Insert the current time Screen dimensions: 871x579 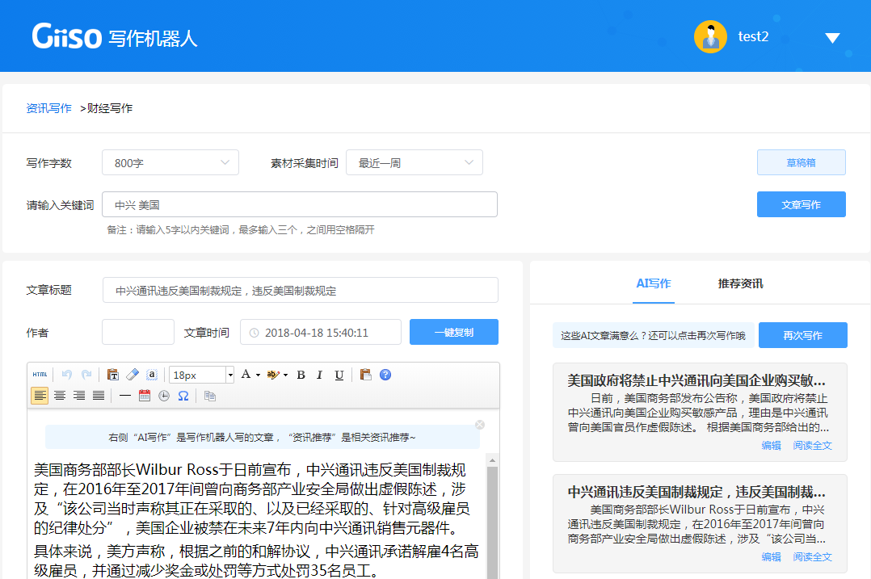tap(164, 396)
